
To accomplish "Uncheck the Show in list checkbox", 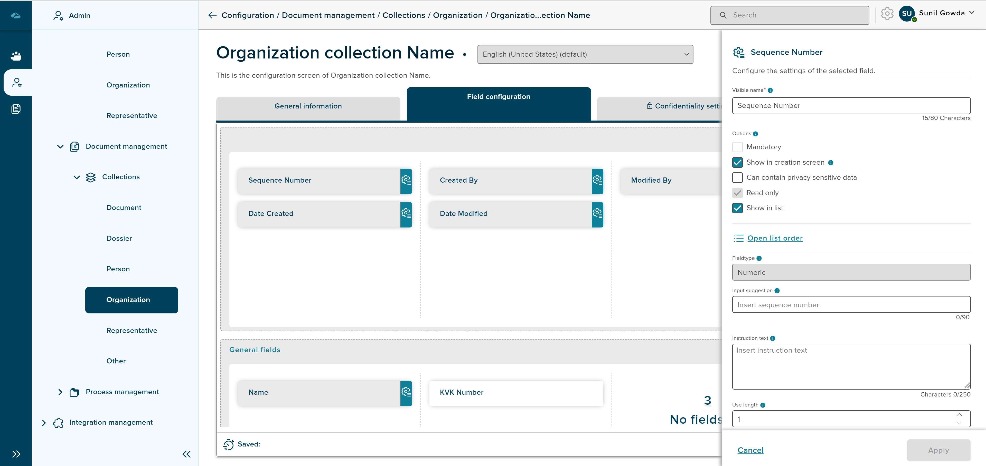I will tap(737, 208).
